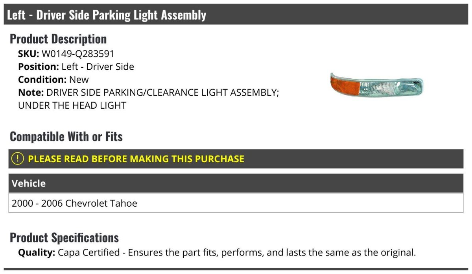Image resolution: width=472 pixels, height=274 pixels.
Task: Click the Condition: New line
Action: [x=53, y=80]
